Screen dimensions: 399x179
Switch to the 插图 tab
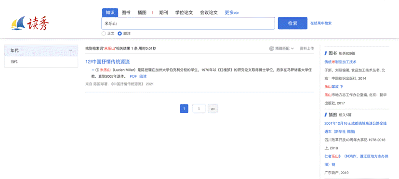[142, 12]
